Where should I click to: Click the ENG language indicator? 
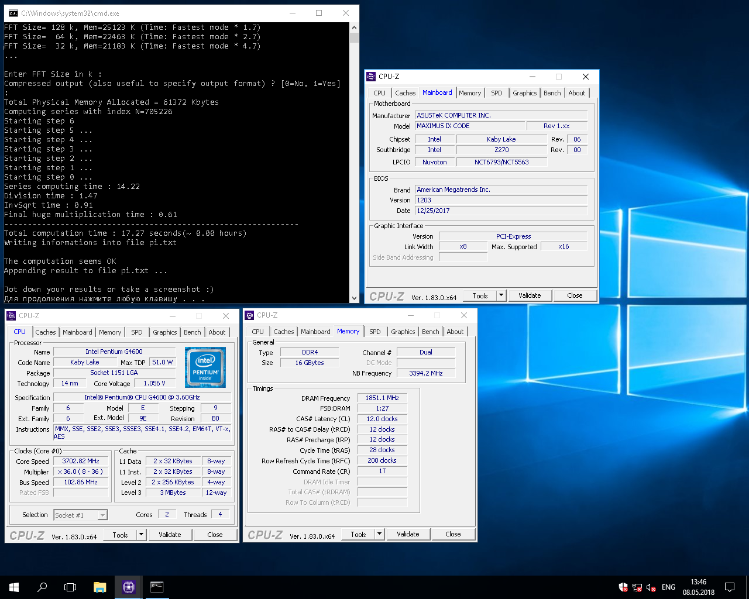(668, 587)
